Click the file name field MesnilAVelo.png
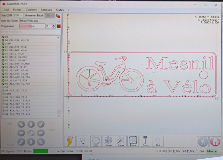223x160 pixels. pos(38,21)
